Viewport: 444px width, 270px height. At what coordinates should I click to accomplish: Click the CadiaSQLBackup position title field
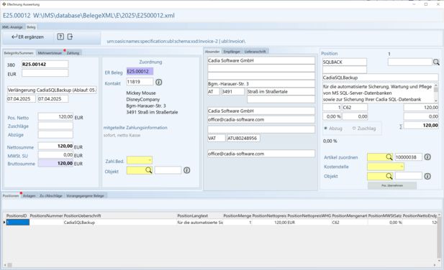pyautogui.click(x=380, y=78)
